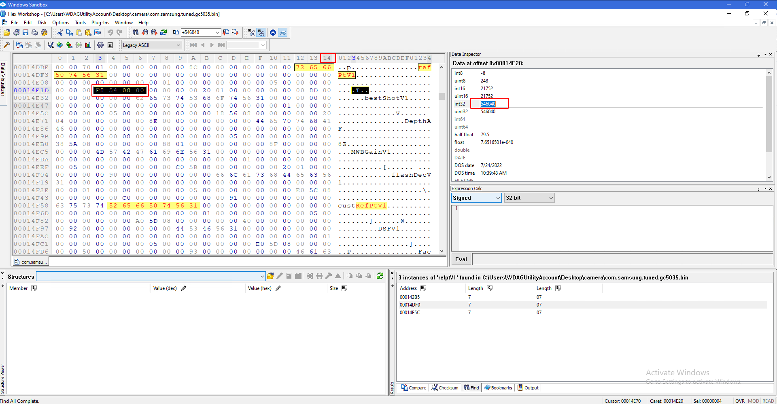Switch to the Checksum results tab

click(445, 388)
